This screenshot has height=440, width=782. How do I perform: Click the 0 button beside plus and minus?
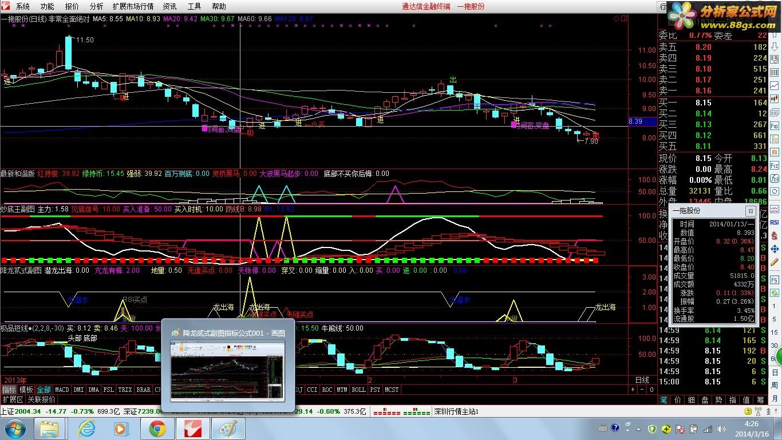(x=651, y=390)
